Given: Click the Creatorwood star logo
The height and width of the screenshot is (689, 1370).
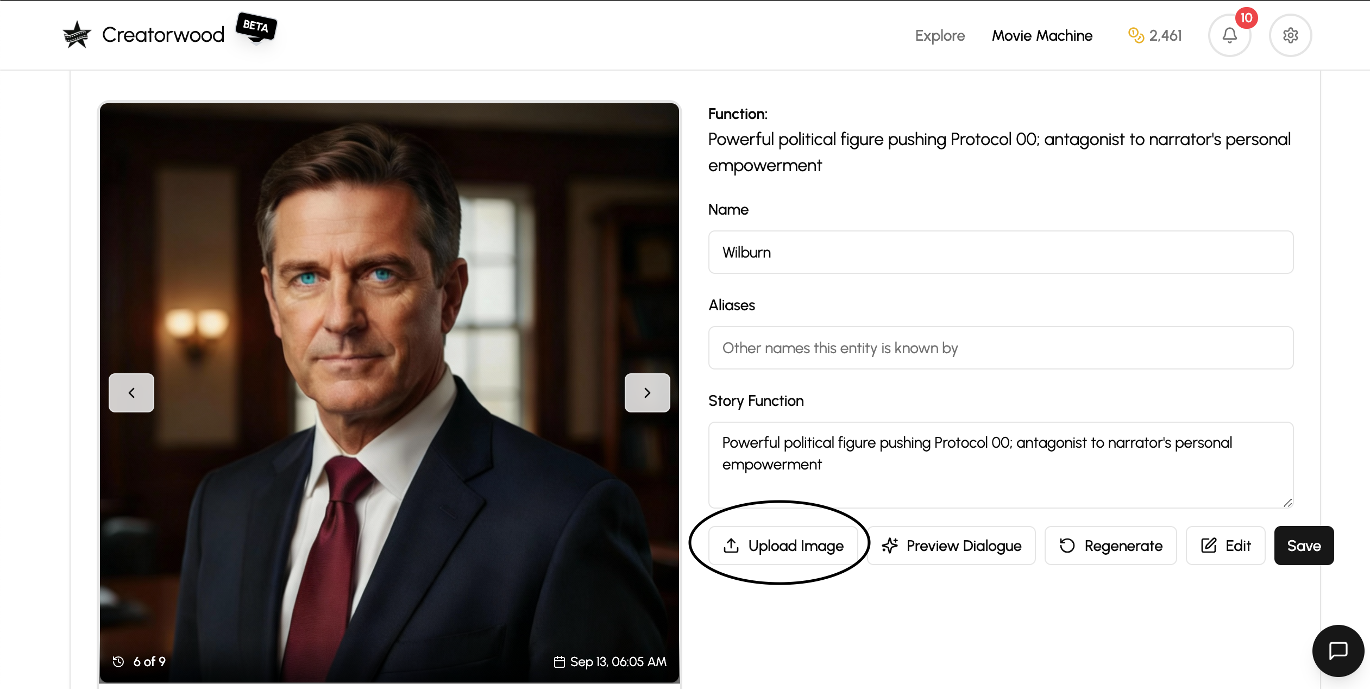Looking at the screenshot, I should pyautogui.click(x=76, y=35).
